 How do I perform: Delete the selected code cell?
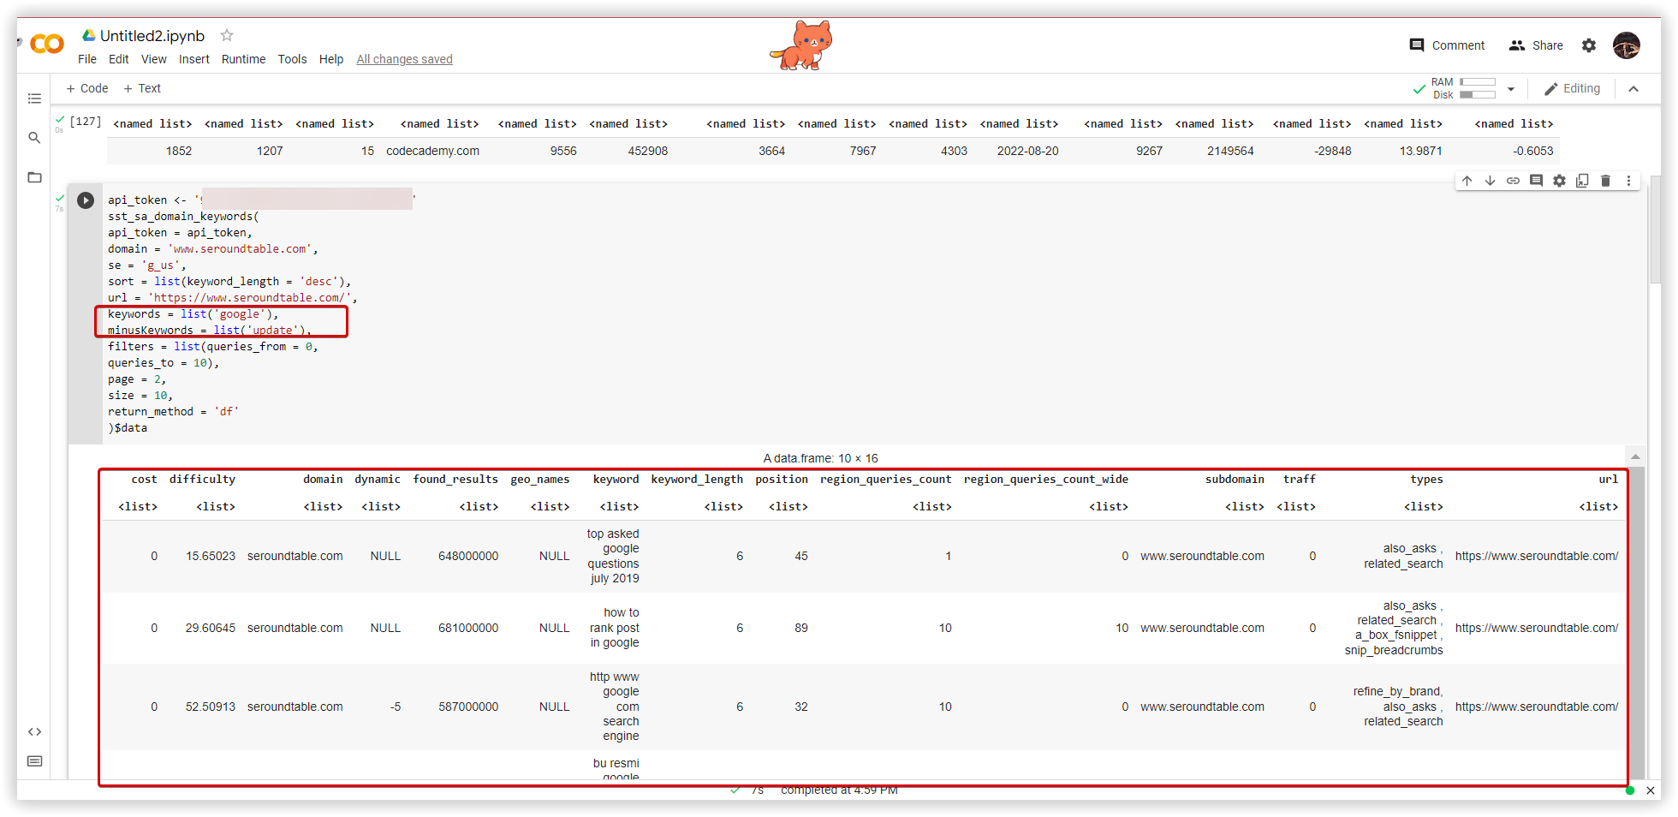coord(1605,181)
